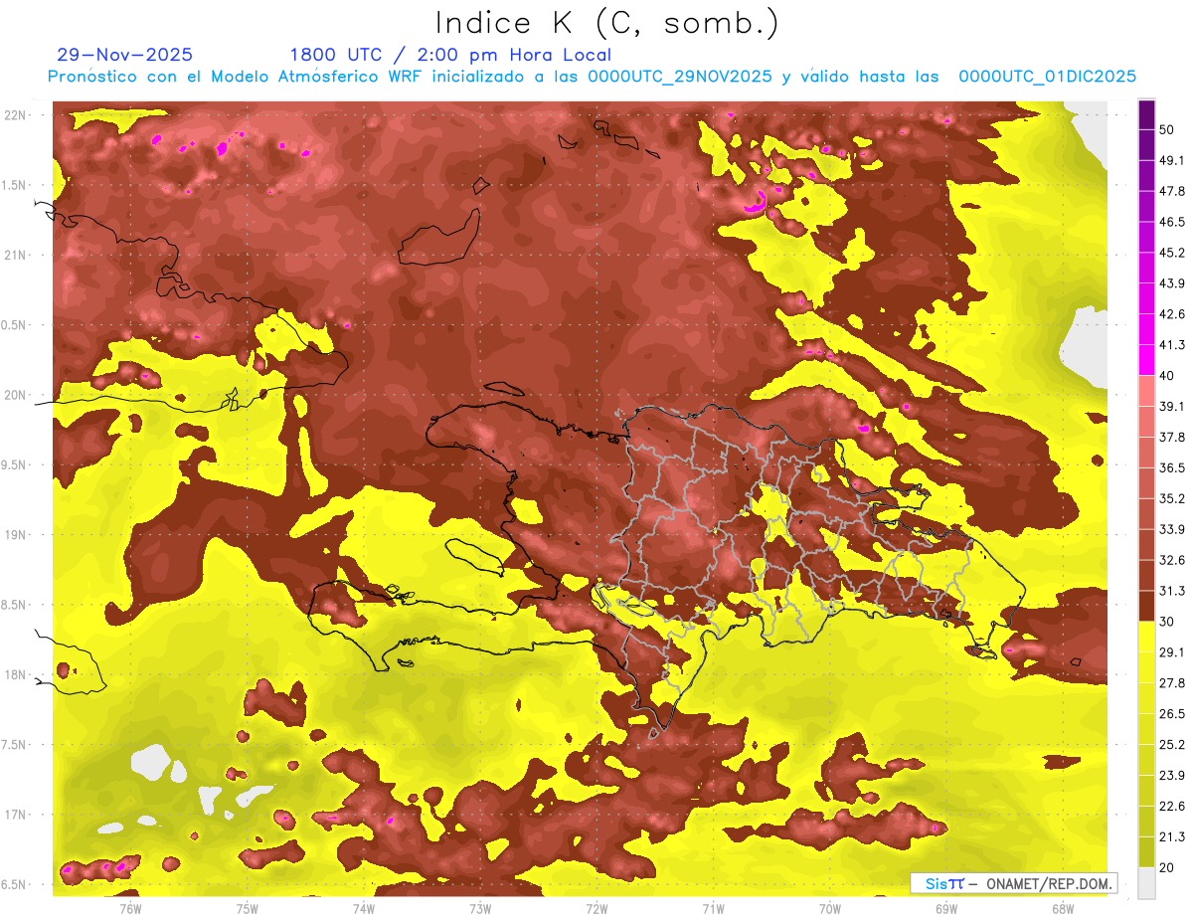The image size is (1193, 922).
Task: Click the colorbar value "30"
Action: [x=1168, y=622]
